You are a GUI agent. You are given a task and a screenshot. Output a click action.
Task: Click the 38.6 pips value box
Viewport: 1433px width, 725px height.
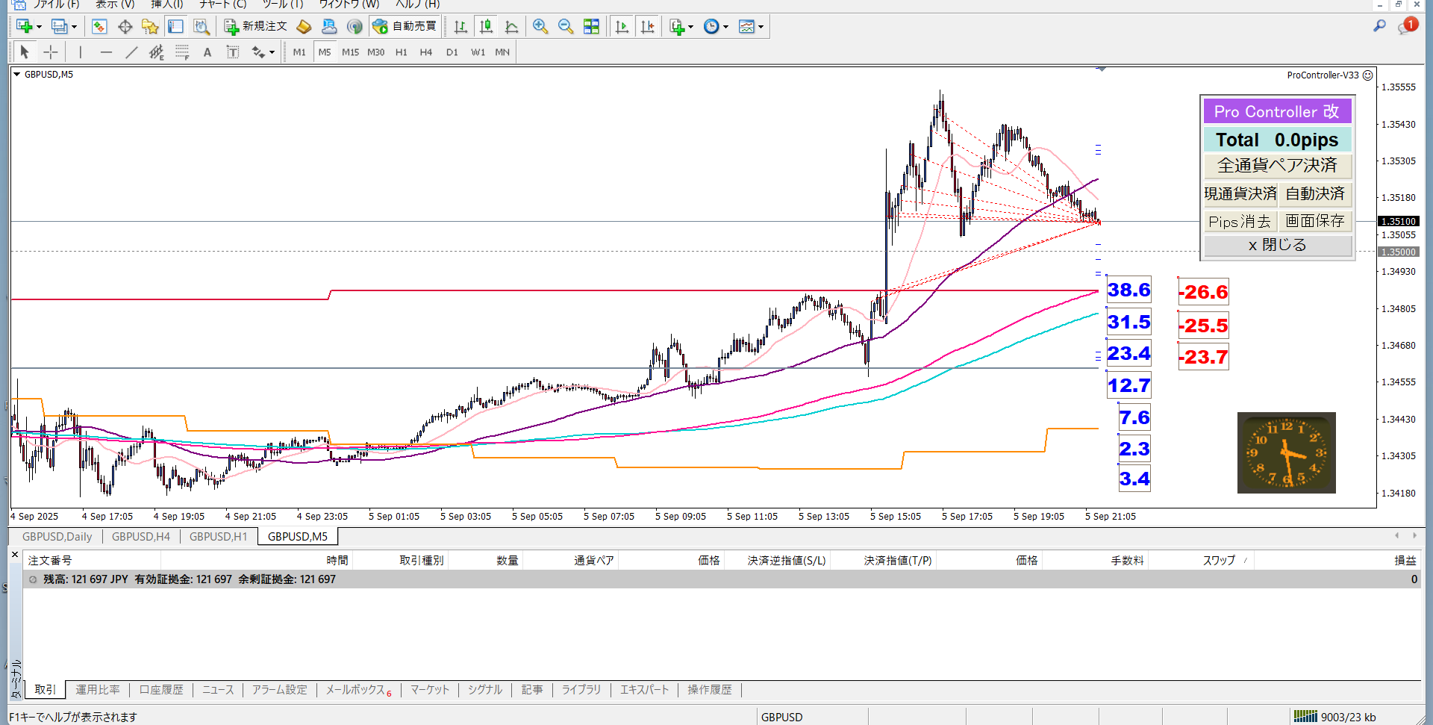point(1128,290)
